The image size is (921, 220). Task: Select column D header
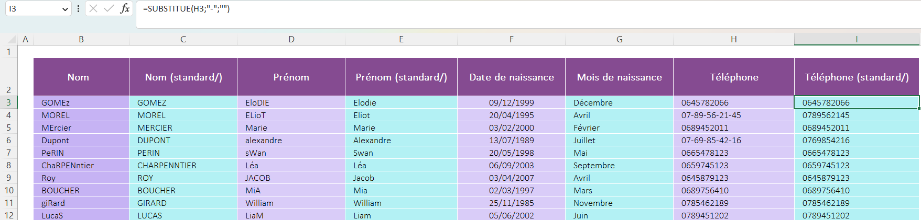click(x=291, y=39)
